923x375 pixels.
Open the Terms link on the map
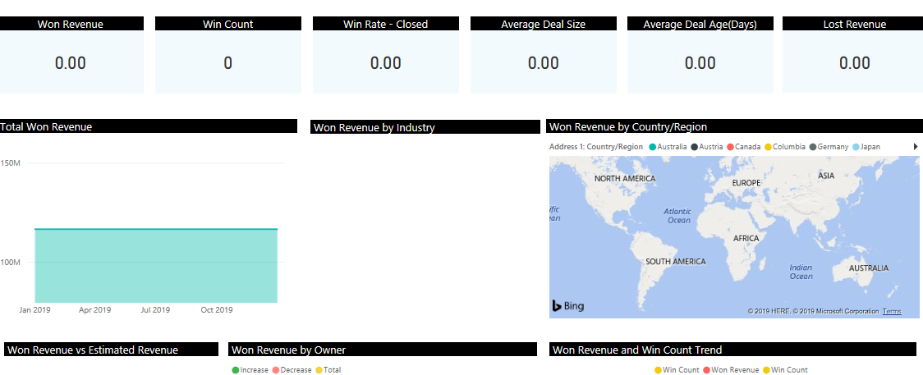click(892, 312)
